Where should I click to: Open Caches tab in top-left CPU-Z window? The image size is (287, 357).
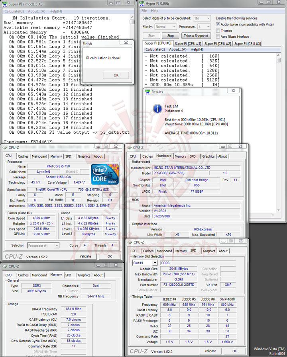tap(23, 156)
